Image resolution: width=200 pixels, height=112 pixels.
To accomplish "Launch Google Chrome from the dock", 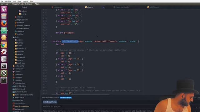I will 4,45.
